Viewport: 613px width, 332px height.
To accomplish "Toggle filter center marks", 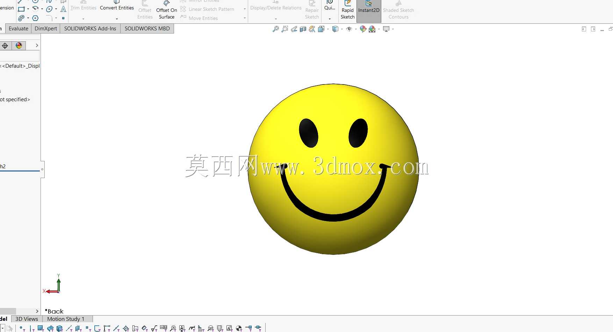I will point(126,328).
